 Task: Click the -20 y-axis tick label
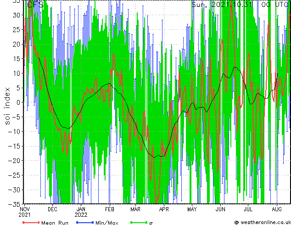click(x=14, y=161)
